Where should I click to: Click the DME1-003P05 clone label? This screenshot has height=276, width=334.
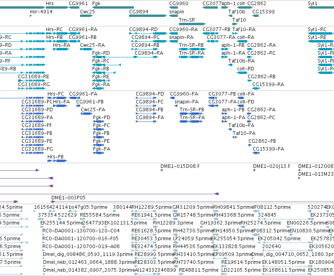[68, 198]
